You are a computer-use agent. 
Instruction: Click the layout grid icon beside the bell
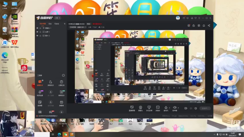click(199, 26)
